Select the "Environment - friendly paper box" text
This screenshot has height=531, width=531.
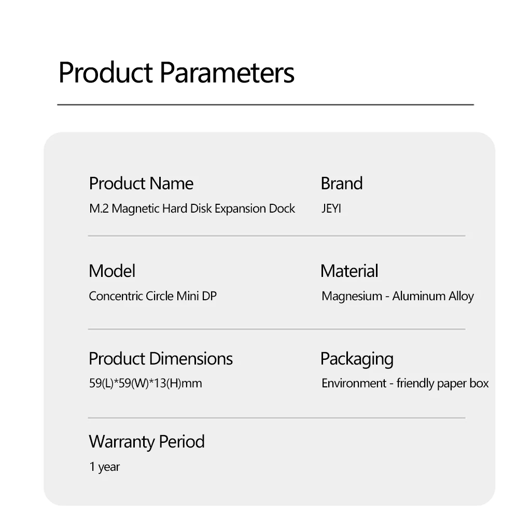[405, 384]
